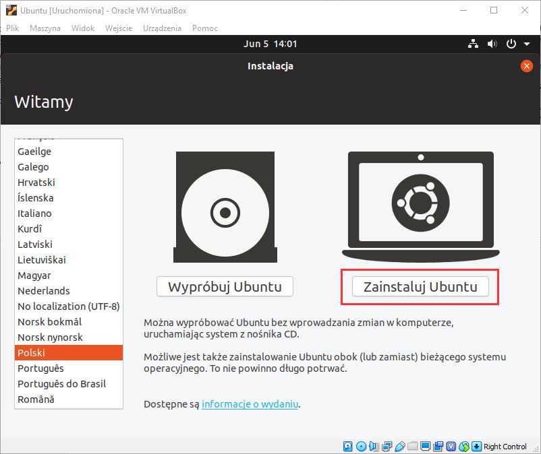Close the Instalacja window with orange button
The image size is (541, 454).
click(527, 66)
